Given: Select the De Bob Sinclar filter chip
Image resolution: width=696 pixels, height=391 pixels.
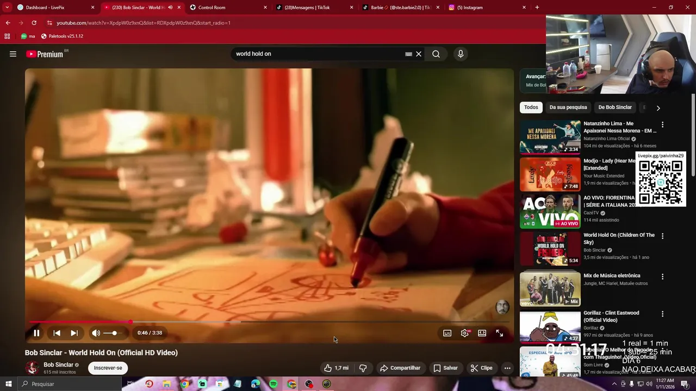Looking at the screenshot, I should 615,108.
